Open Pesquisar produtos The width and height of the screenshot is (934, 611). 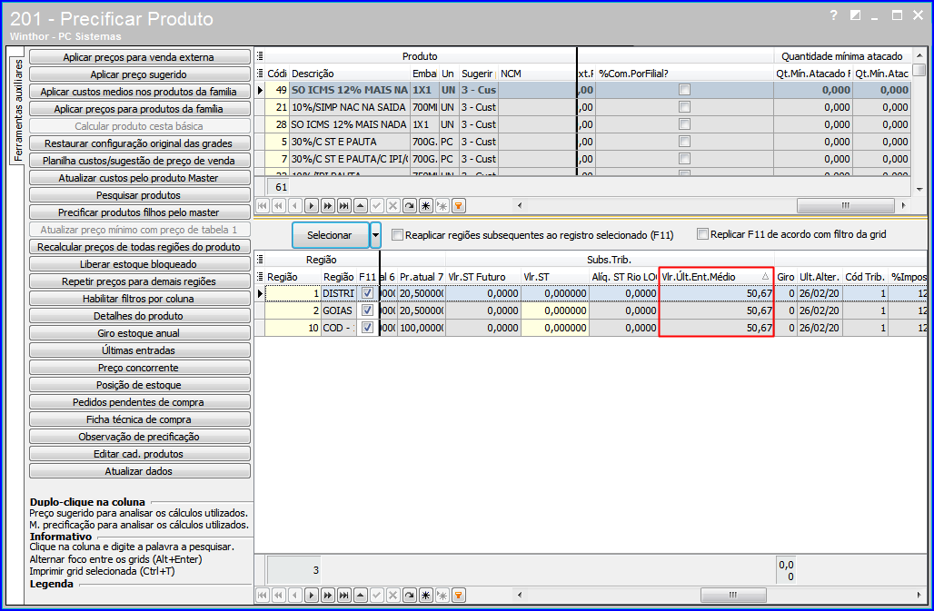pyautogui.click(x=139, y=195)
